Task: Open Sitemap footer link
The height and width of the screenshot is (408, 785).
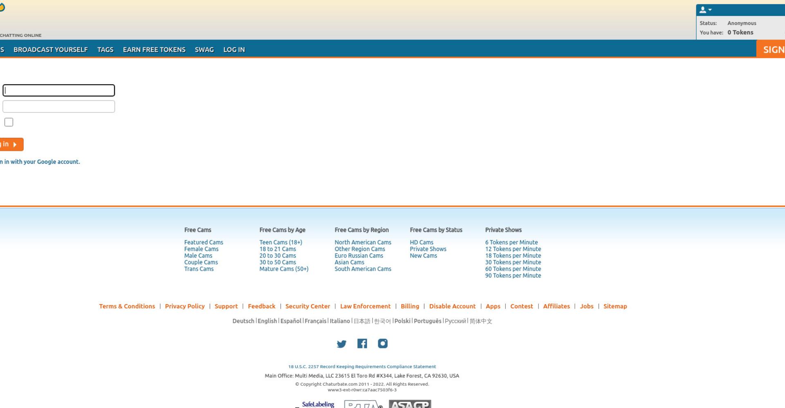Action: coord(615,306)
